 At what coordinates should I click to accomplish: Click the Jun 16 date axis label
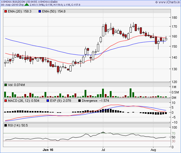[x=48, y=150]
